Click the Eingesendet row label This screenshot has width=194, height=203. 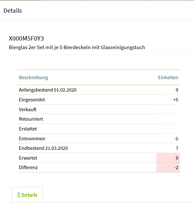[x=32, y=100]
